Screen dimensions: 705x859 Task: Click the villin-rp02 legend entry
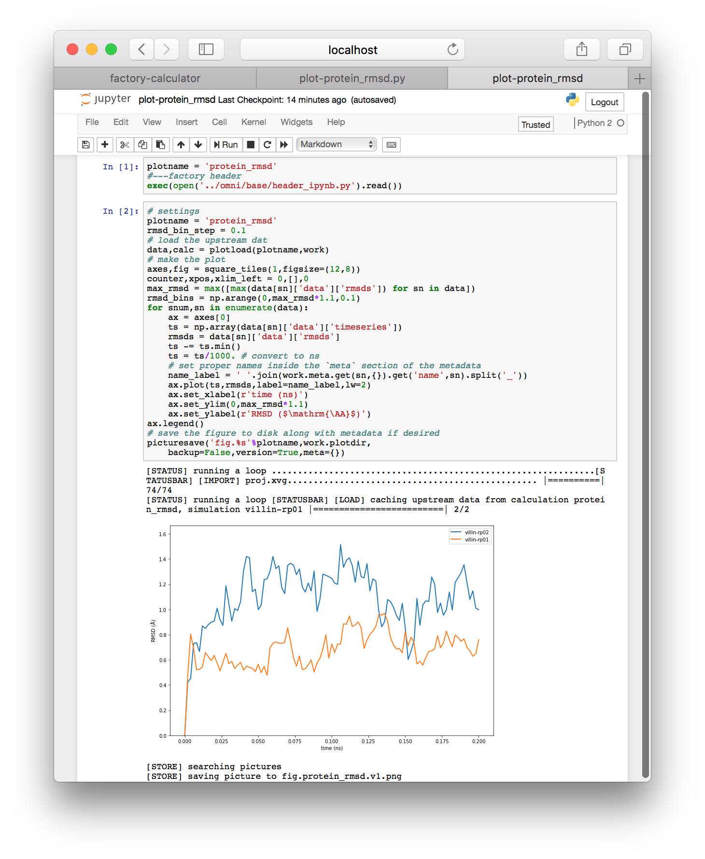[x=470, y=532]
